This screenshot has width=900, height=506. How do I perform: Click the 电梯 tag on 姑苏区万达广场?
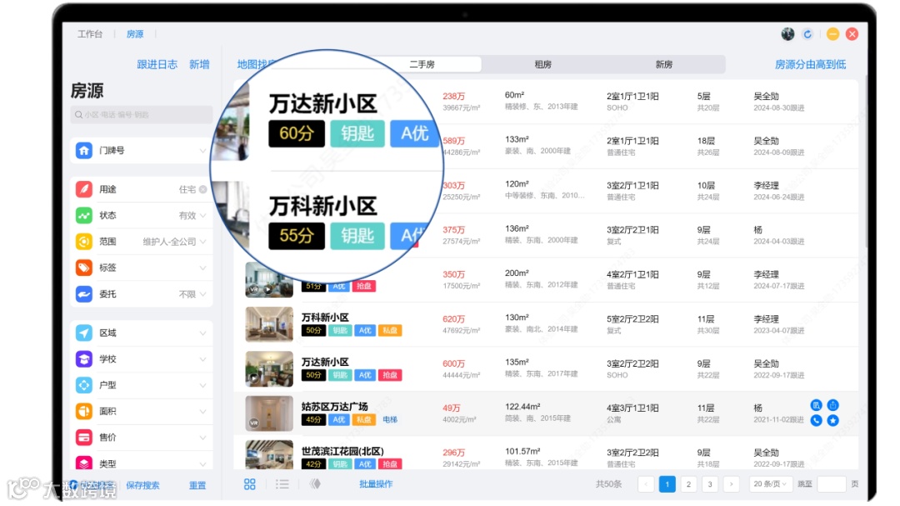(x=390, y=420)
